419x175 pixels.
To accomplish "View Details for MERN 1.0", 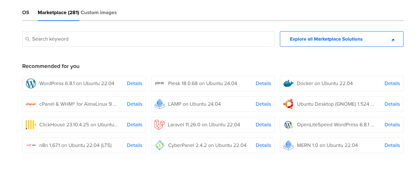I will pyautogui.click(x=392, y=145).
